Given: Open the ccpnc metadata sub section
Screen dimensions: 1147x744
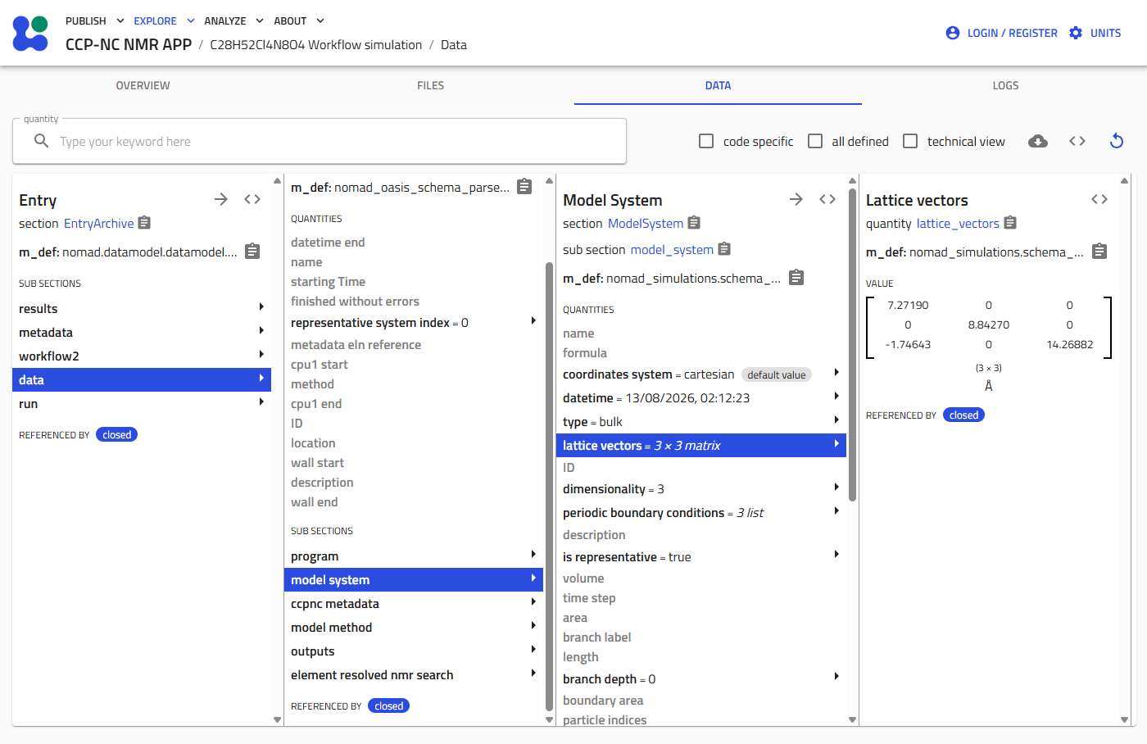Looking at the screenshot, I should [413, 604].
